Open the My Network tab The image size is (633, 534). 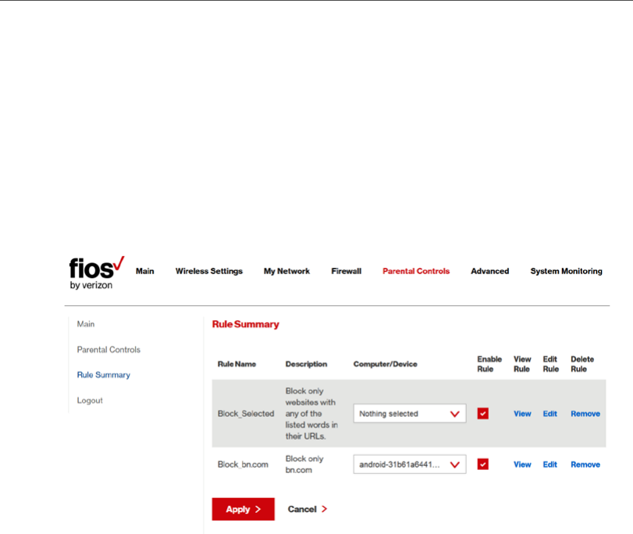pos(286,271)
